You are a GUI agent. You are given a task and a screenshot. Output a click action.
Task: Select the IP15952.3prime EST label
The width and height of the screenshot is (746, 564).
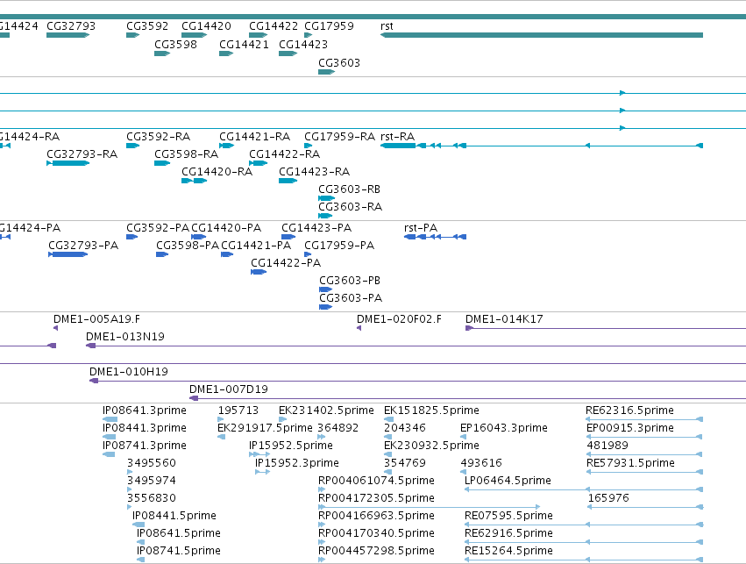(297, 463)
